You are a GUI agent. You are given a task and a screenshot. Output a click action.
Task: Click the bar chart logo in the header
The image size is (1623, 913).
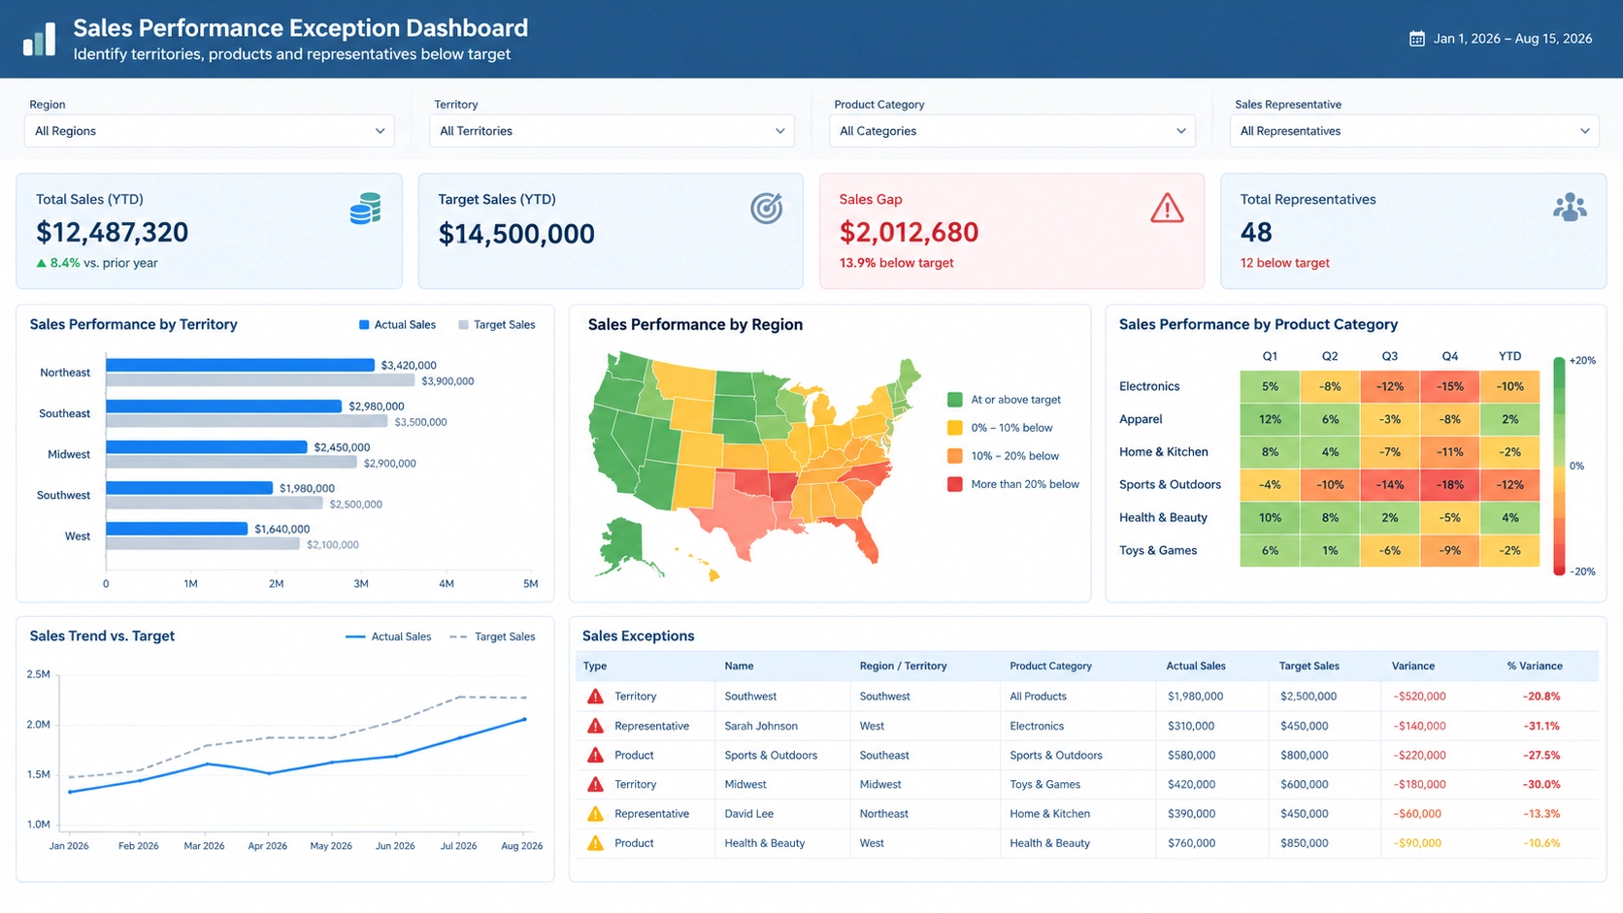point(40,39)
